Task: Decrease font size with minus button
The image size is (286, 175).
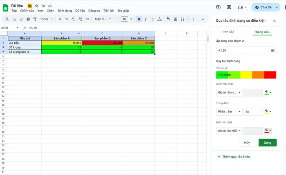Action: click(x=118, y=19)
